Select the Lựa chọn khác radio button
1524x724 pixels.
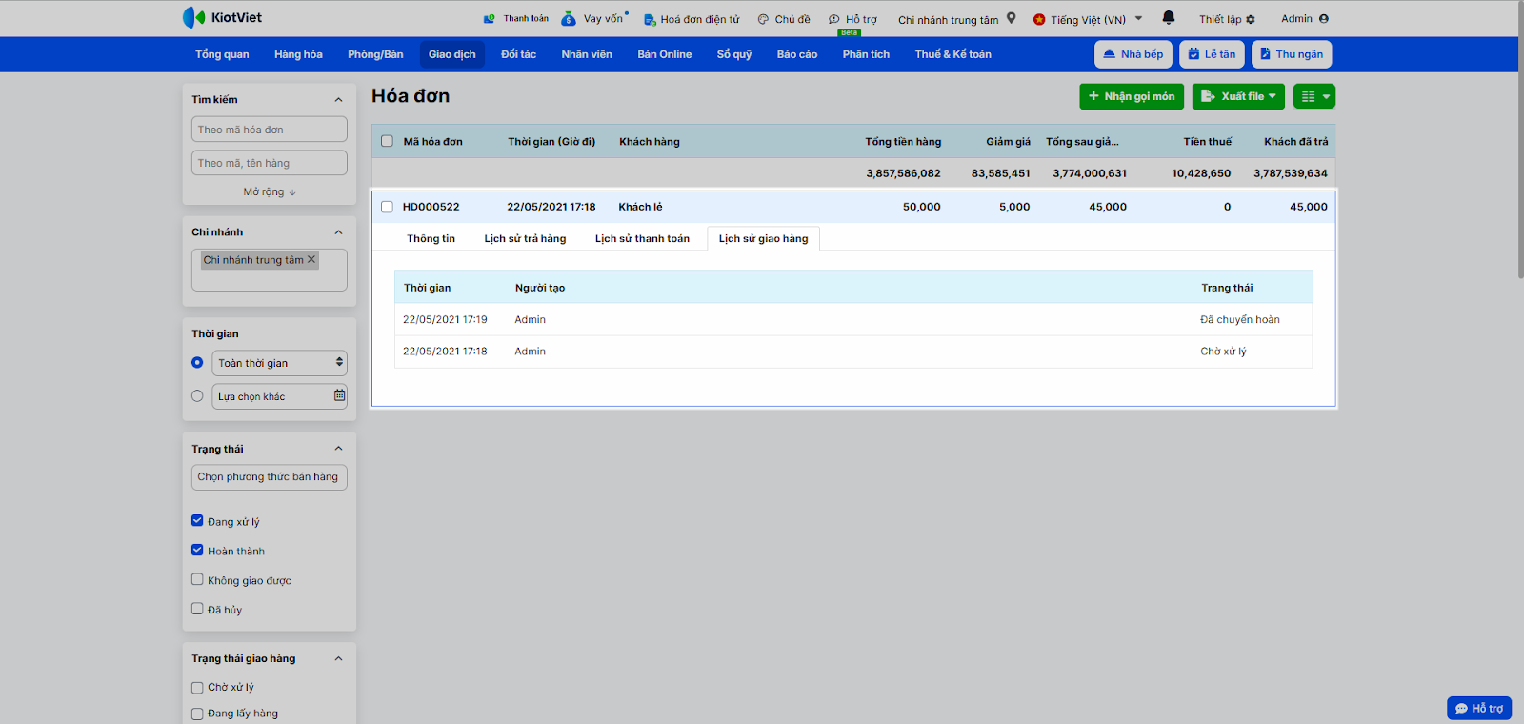coord(197,396)
